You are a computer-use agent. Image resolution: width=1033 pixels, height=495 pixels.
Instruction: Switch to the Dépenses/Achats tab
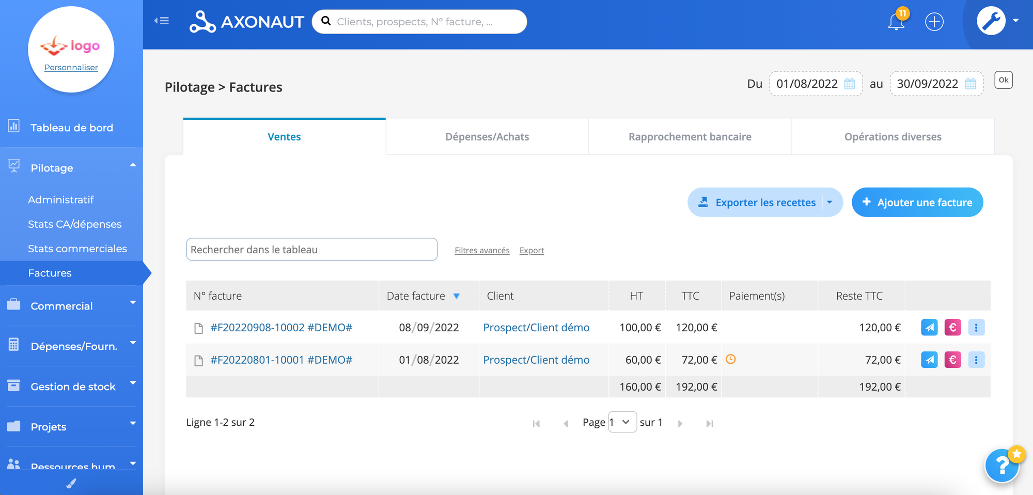tap(487, 136)
